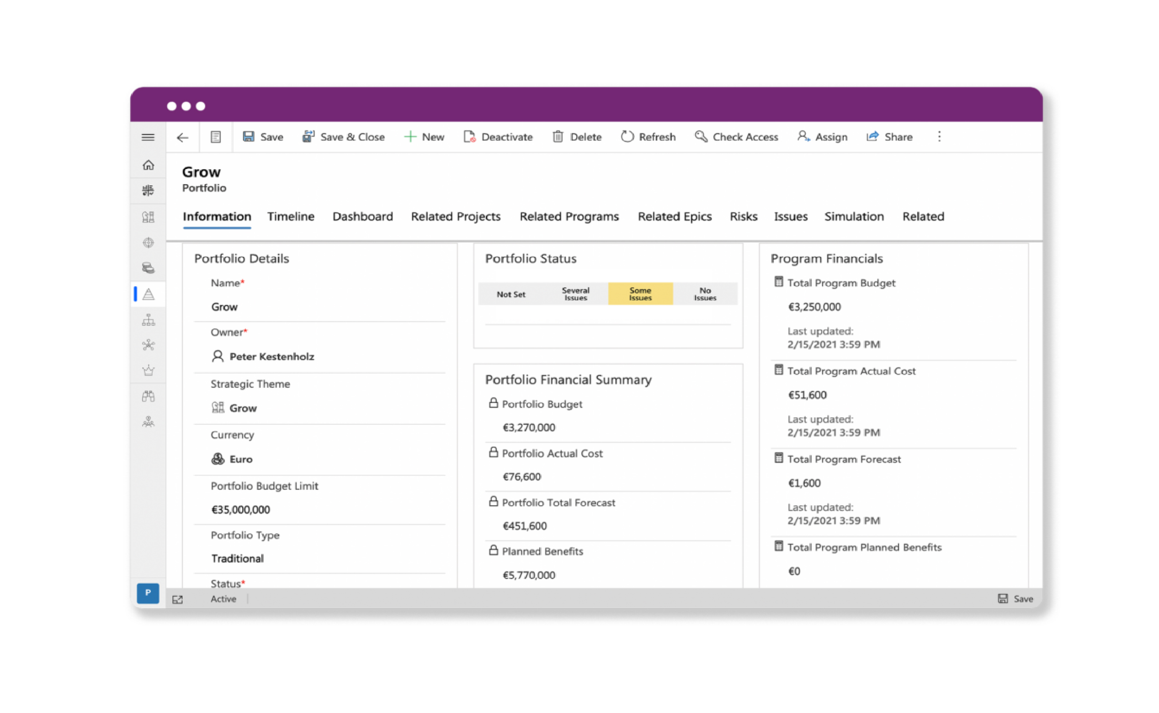Expand the Related tab dropdown
This screenshot has width=1159, height=713.
[923, 216]
